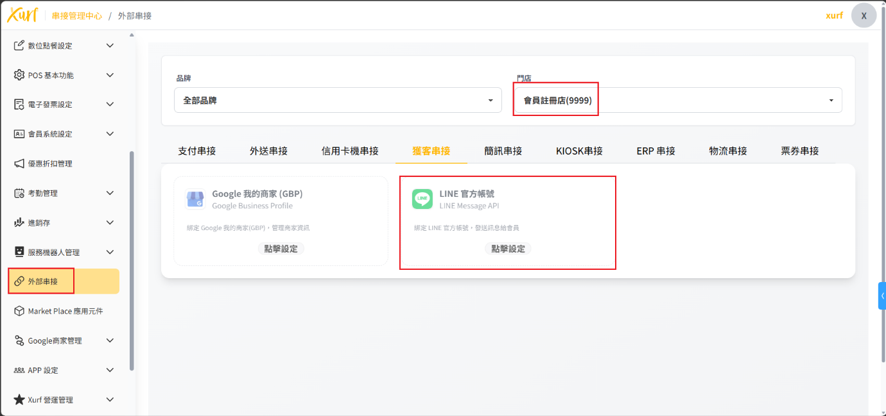Click the Google 我的商家 (GBP) title
Screen dimensions: 886x416
257,194
